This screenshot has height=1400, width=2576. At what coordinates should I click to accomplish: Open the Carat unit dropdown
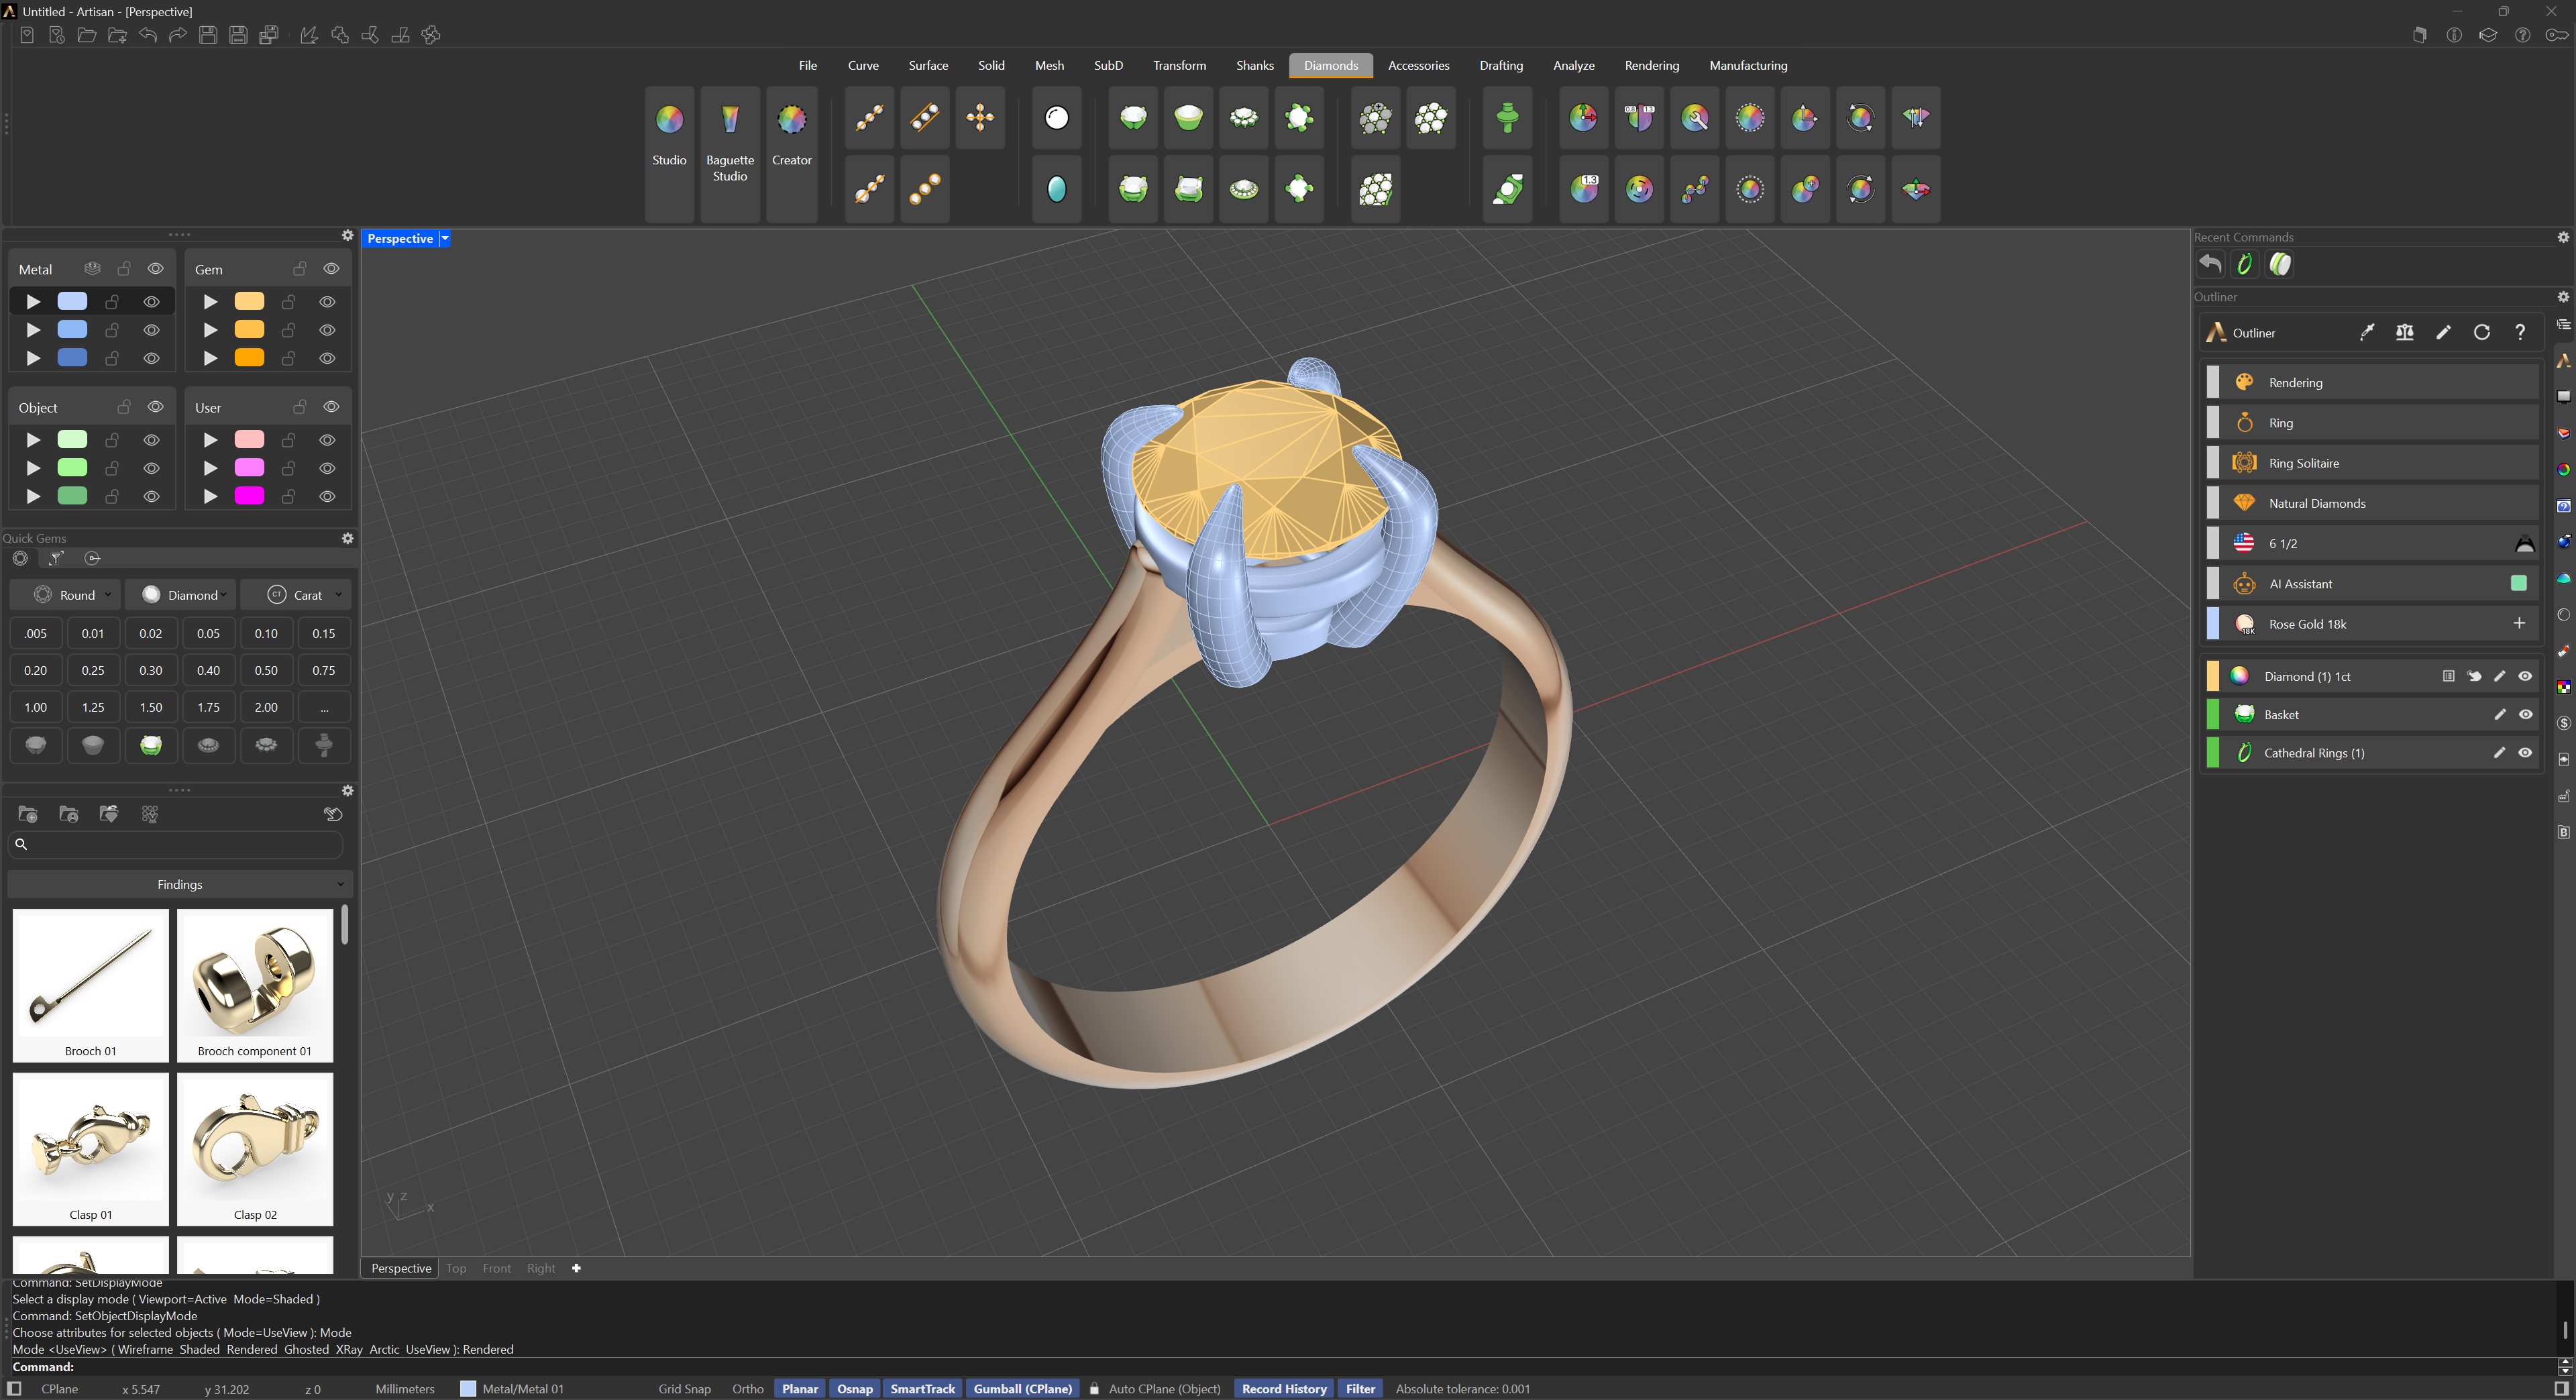(296, 595)
